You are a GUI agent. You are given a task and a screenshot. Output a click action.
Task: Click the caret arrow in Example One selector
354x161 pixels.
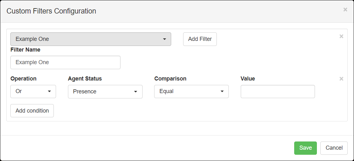coord(164,39)
